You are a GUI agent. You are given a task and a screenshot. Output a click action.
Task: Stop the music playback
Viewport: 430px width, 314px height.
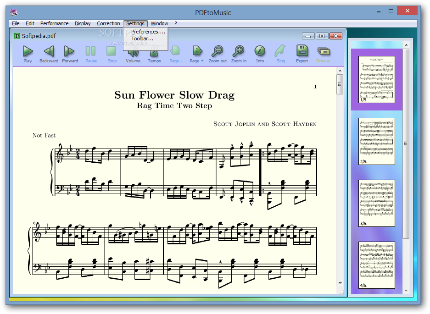tap(112, 54)
